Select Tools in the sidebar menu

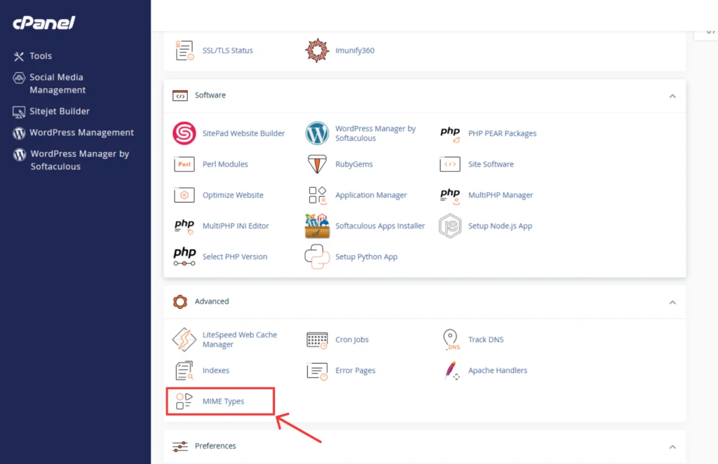click(x=41, y=56)
